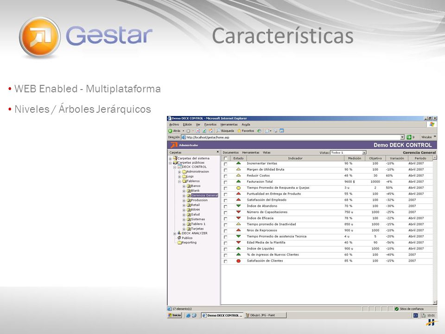Sort by the Indicador column header
445x334 pixels.
[295, 158]
